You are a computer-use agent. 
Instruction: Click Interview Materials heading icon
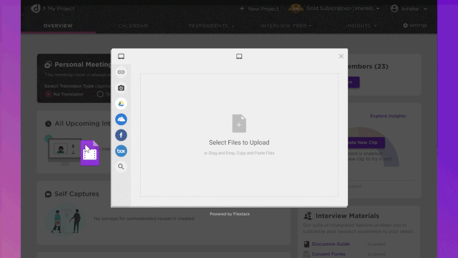tap(308, 216)
